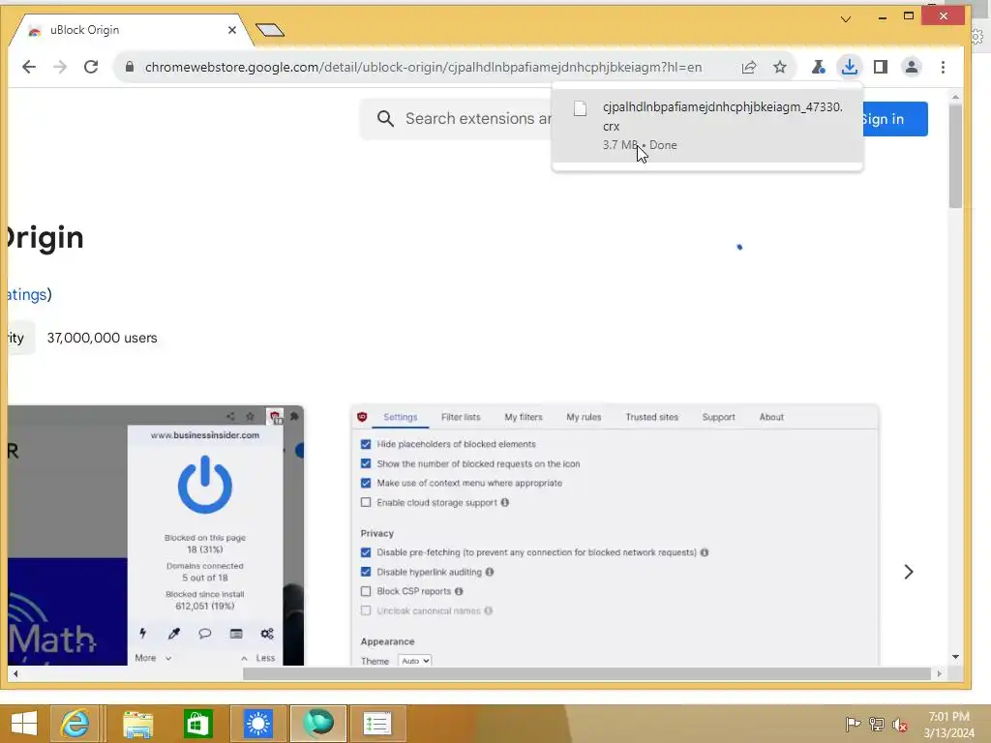The width and height of the screenshot is (991, 743).
Task: Click the Search extensions field
Action: click(x=477, y=119)
